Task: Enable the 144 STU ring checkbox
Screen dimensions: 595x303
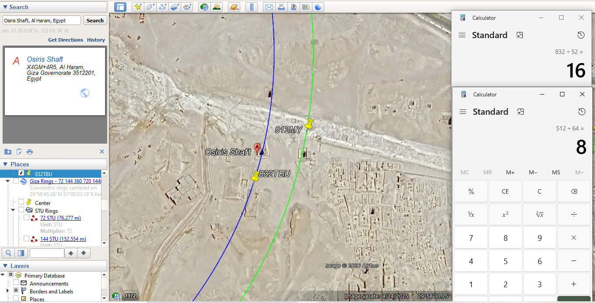Action: [x=26, y=239]
